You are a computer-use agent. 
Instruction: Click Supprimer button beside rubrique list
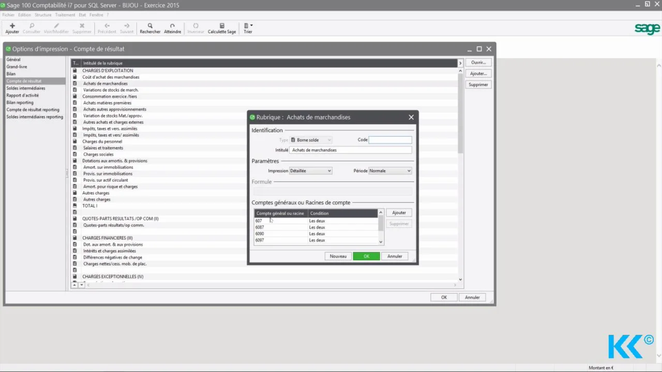point(478,85)
